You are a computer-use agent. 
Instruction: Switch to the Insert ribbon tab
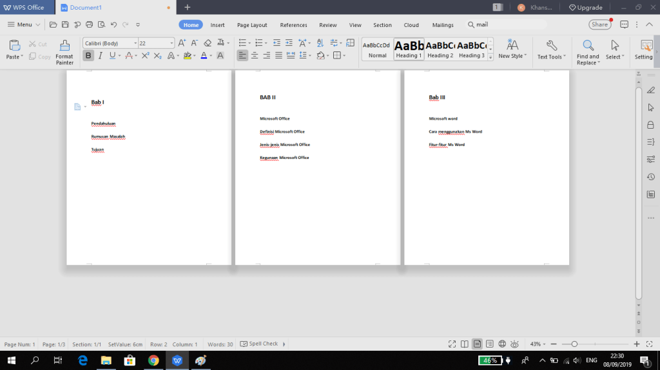coord(218,25)
